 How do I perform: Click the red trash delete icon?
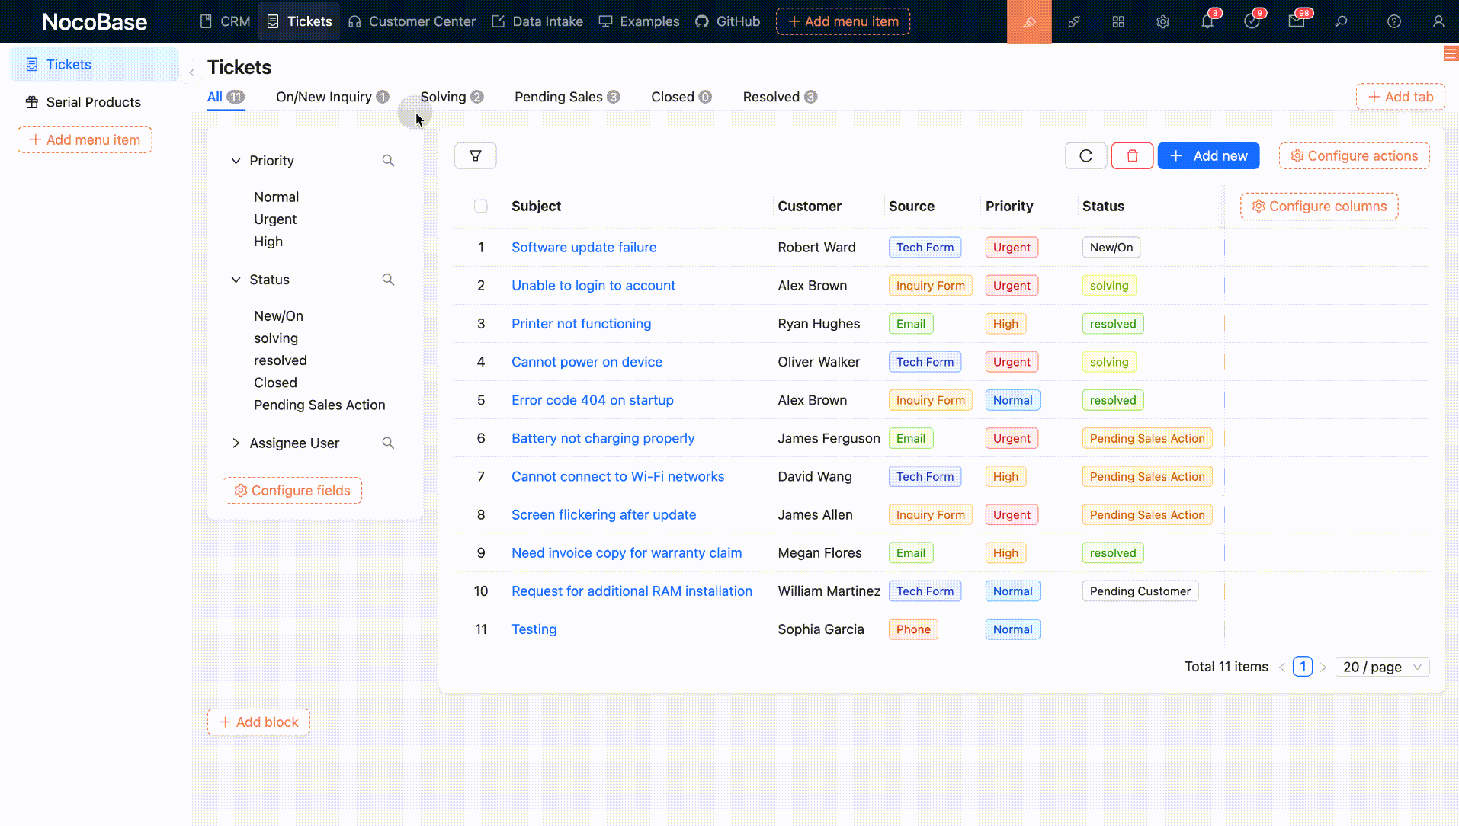coord(1132,155)
